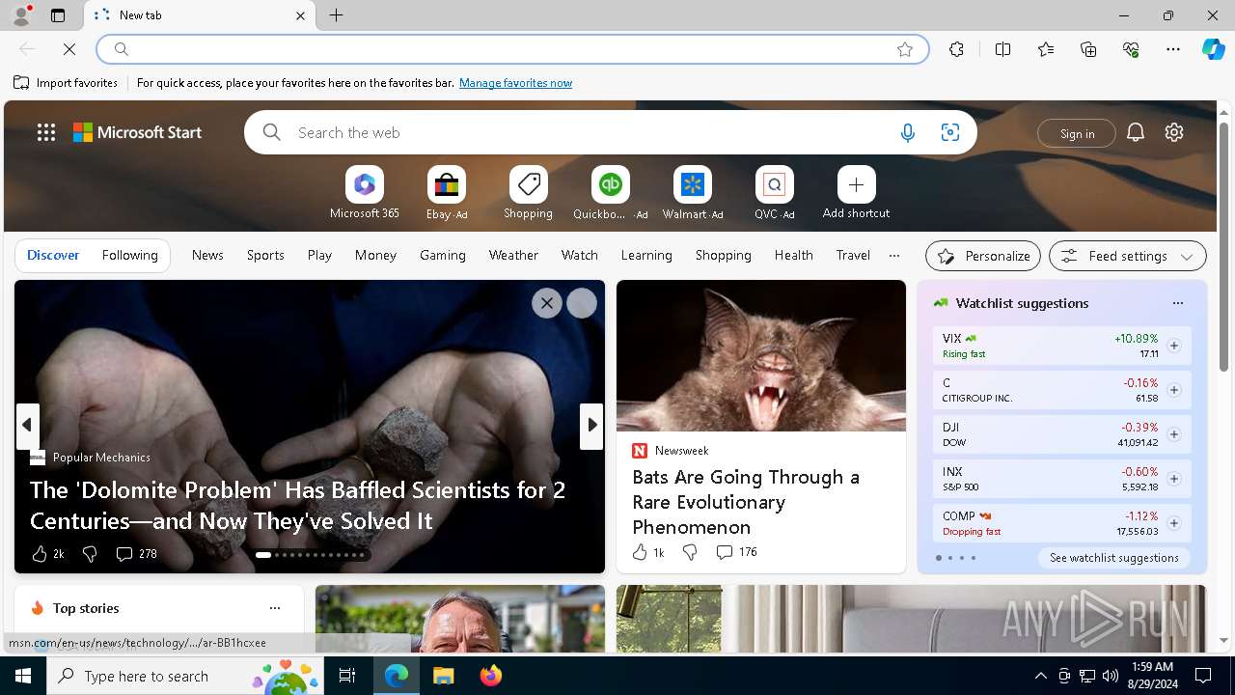Click Import favorites
The width and height of the screenshot is (1235, 695).
pyautogui.click(x=66, y=83)
